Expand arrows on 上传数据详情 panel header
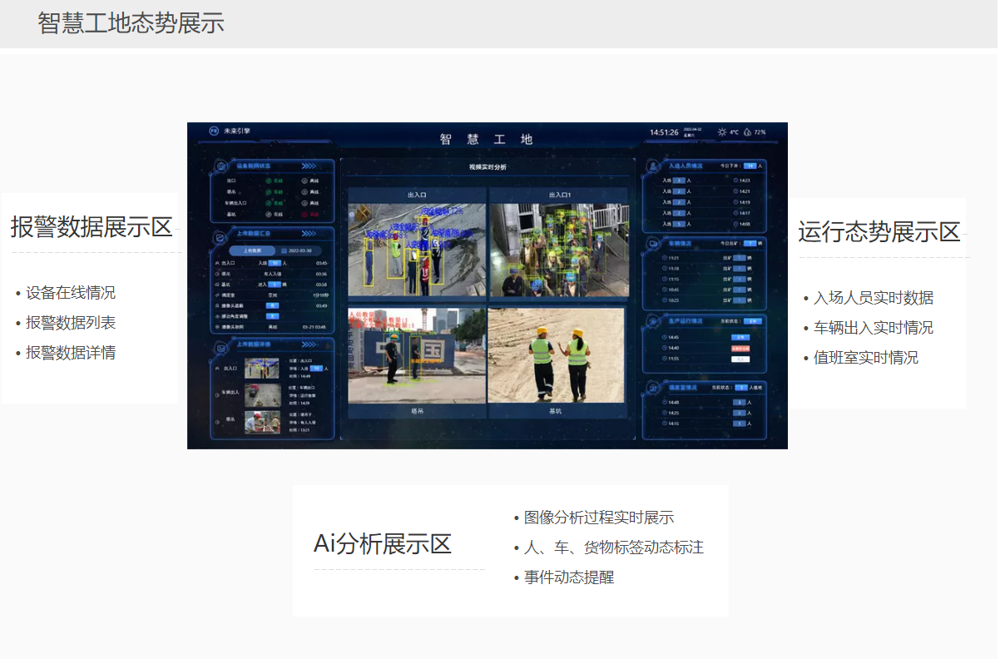This screenshot has height=659, width=1000. coord(308,344)
